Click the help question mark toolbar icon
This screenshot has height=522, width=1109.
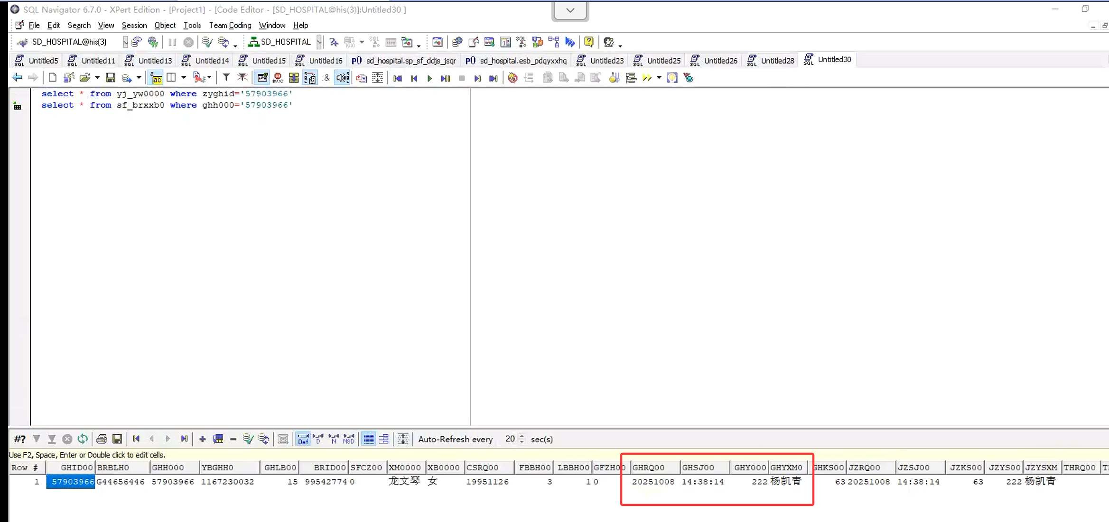click(x=589, y=42)
